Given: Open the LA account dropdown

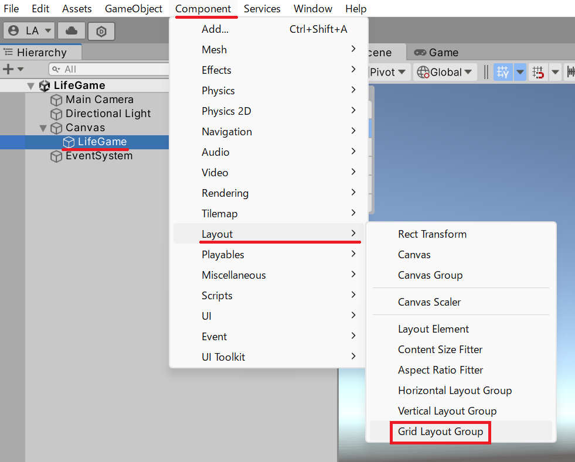Looking at the screenshot, I should 30,31.
